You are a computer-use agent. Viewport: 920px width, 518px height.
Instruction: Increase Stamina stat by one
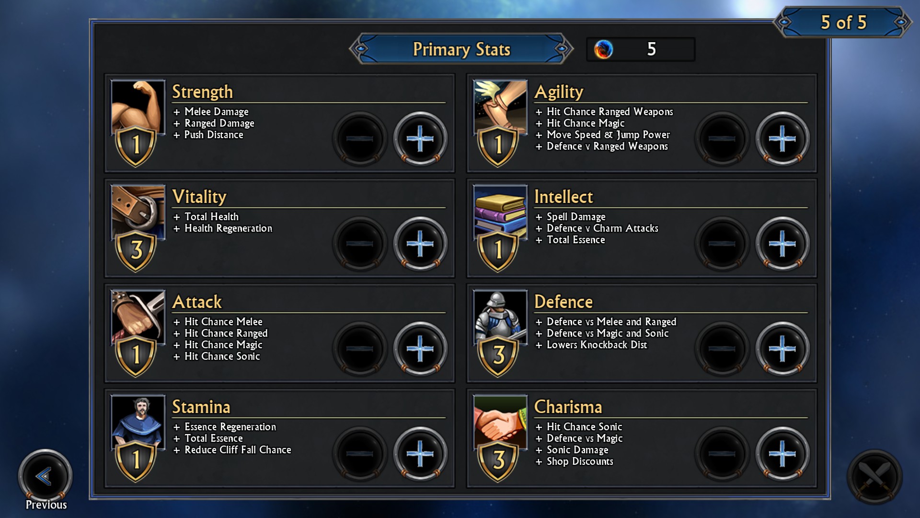point(420,454)
